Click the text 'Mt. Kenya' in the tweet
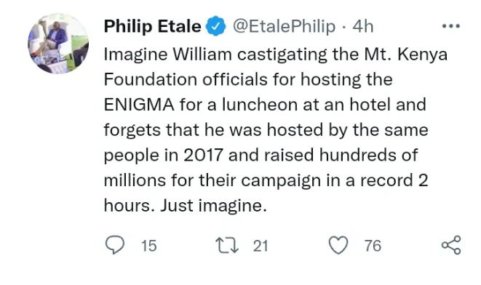Viewport: 481px width, 285px height. tap(406, 55)
